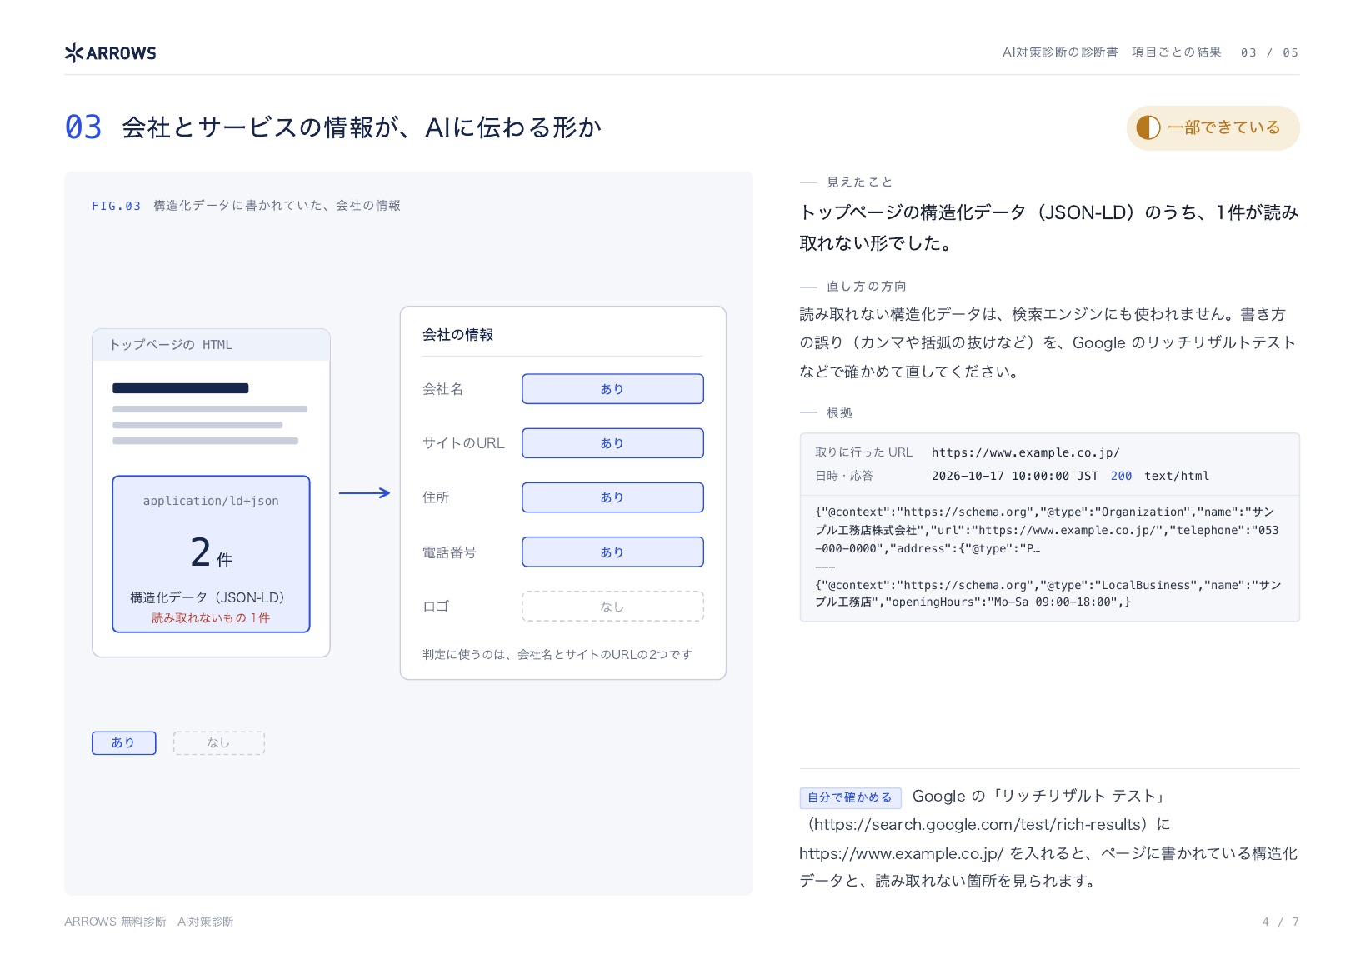This screenshot has width=1365, height=964.
Task: Click the サイトのURL row label
Action: coord(463,443)
